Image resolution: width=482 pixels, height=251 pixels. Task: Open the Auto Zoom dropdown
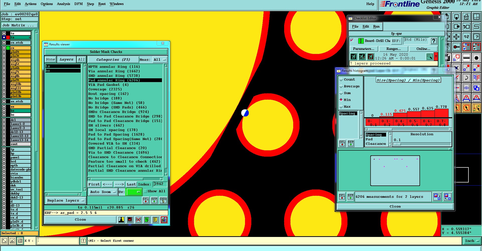[103, 192]
